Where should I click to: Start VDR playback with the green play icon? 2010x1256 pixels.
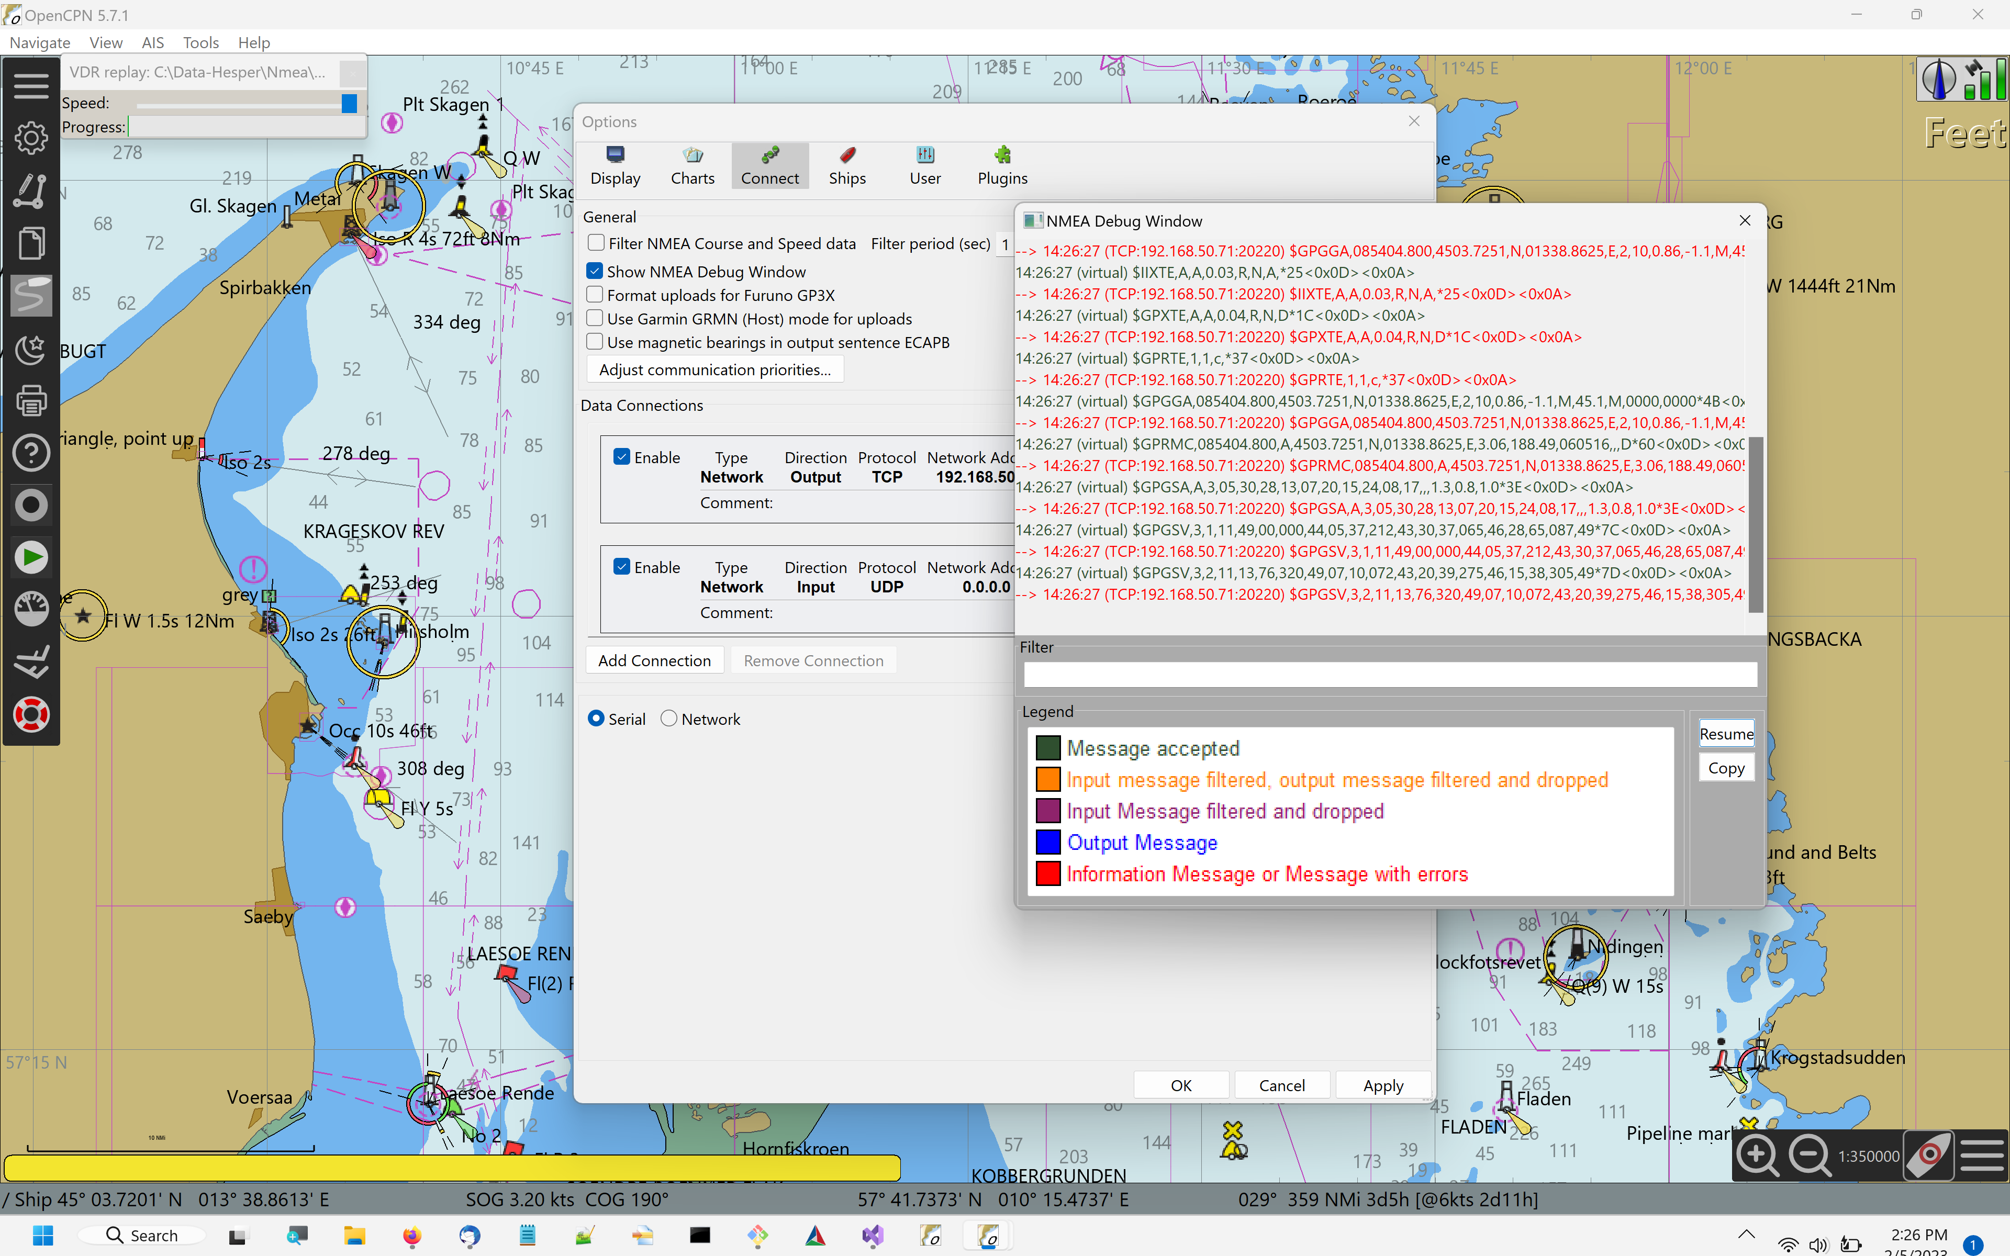click(31, 556)
